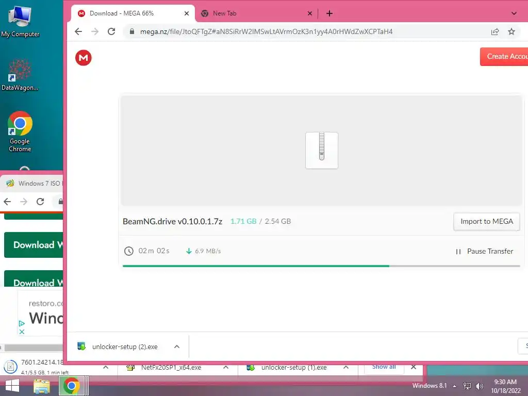Image resolution: width=528 pixels, height=396 pixels.
Task: Click the BeamNG.drive v0.10.0.1.7z file name
Action: 172,222
